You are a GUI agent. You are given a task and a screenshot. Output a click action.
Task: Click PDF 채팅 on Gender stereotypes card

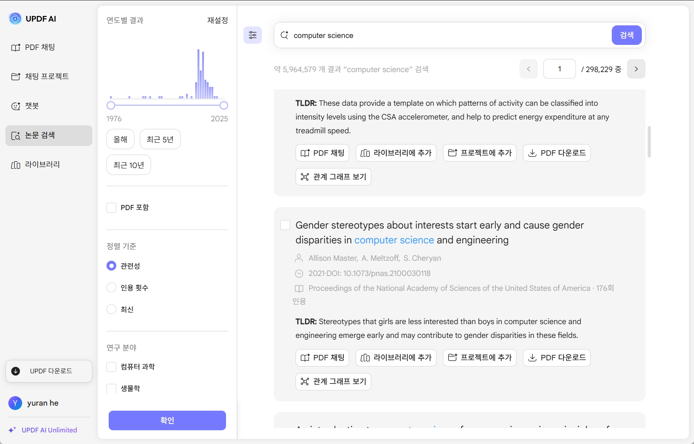[x=322, y=358]
